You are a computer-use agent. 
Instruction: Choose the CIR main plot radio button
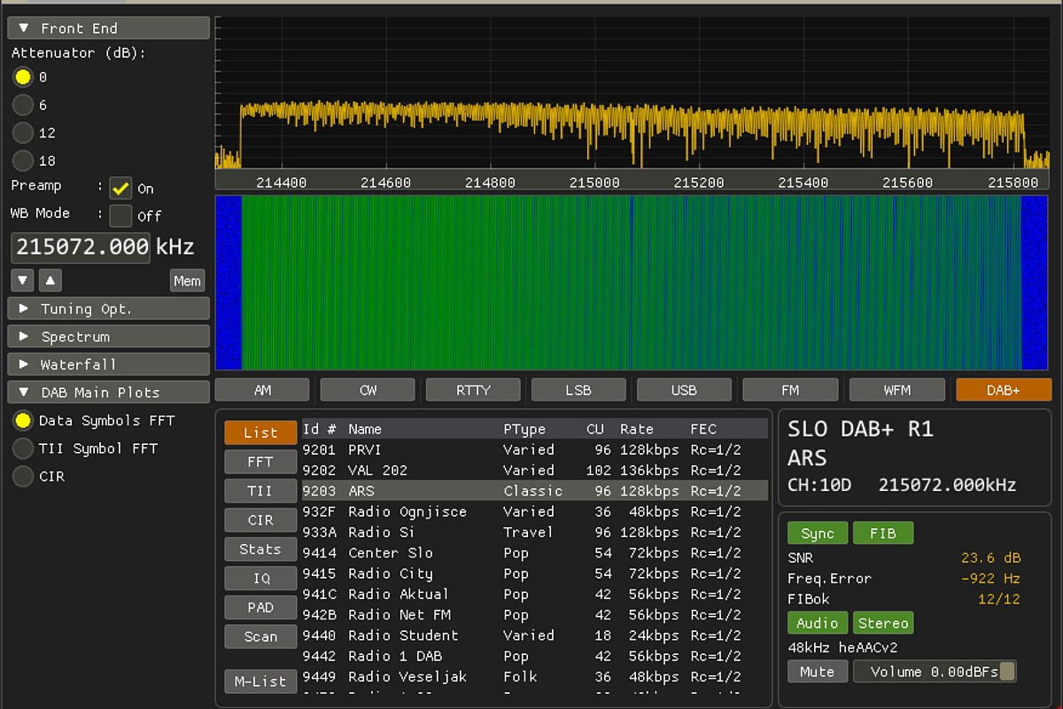point(23,477)
